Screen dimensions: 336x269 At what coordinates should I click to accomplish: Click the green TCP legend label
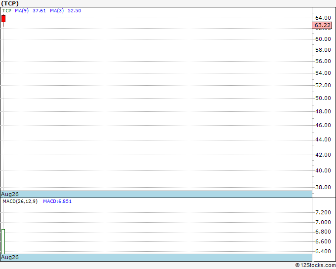pyautogui.click(x=7, y=11)
